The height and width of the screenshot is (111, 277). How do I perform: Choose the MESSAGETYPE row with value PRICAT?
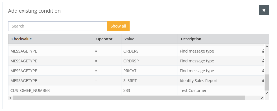136,71
